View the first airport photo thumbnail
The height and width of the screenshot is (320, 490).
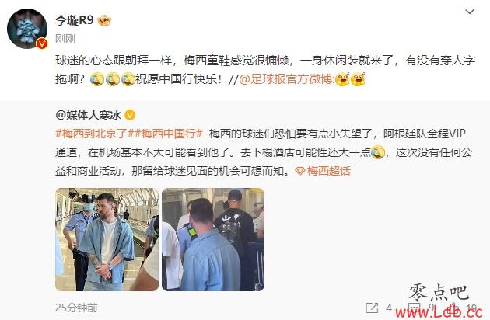click(107, 239)
